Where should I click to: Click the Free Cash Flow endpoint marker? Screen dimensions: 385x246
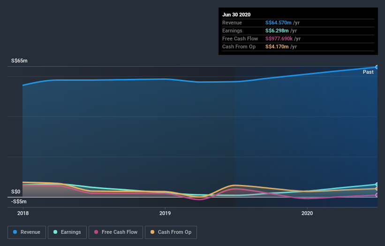coord(377,195)
